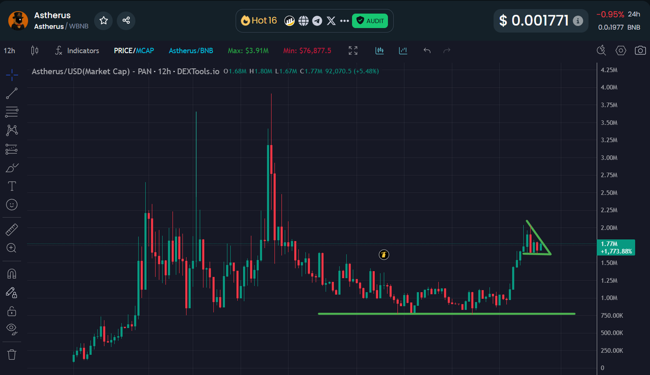The height and width of the screenshot is (375, 650).
Task: Click the price info circle icon
Action: [x=578, y=21]
